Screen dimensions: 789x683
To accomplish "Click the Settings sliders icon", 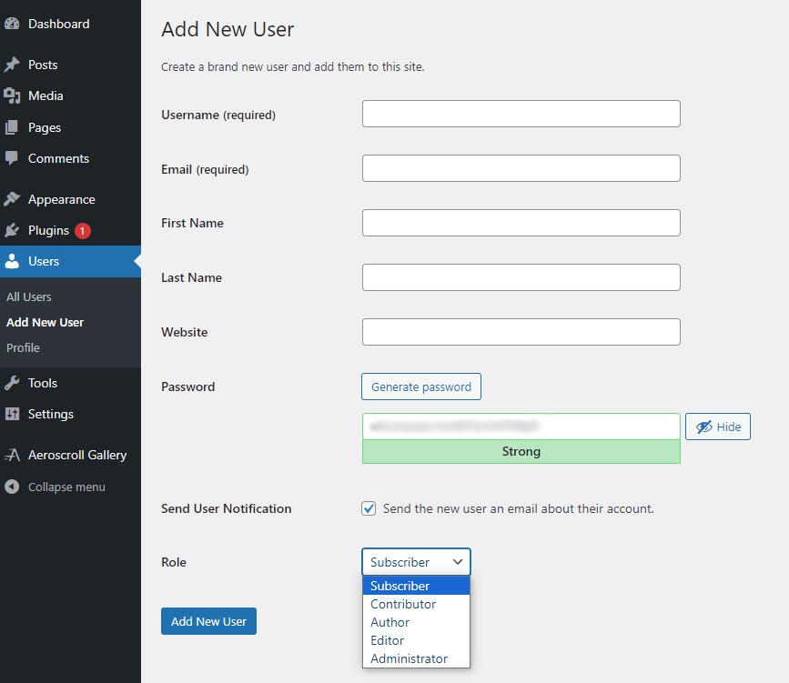I will (12, 414).
